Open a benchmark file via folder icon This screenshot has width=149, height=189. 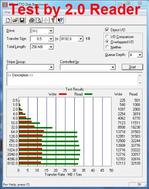(15, 20)
